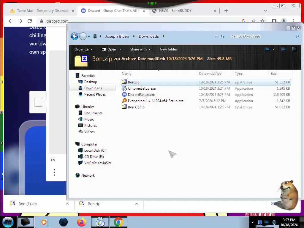Click the search magnifier icon
The image size is (304, 228).
[x=297, y=36]
